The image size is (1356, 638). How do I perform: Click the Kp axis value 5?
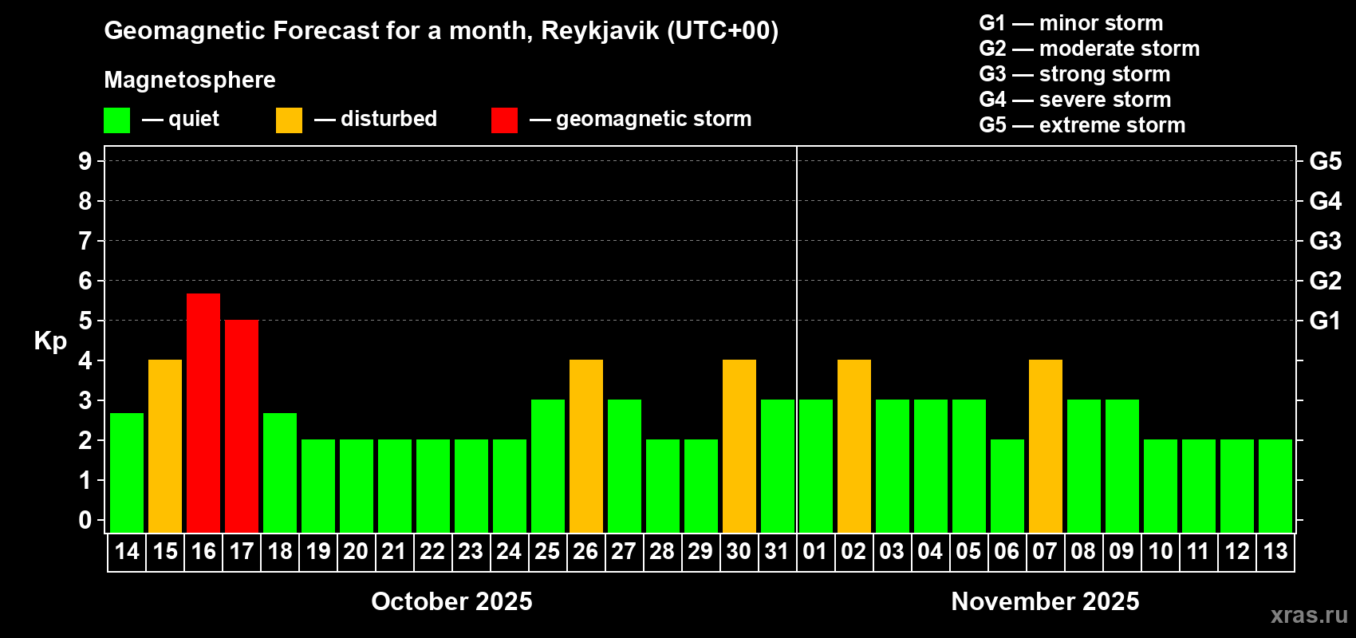(x=85, y=321)
